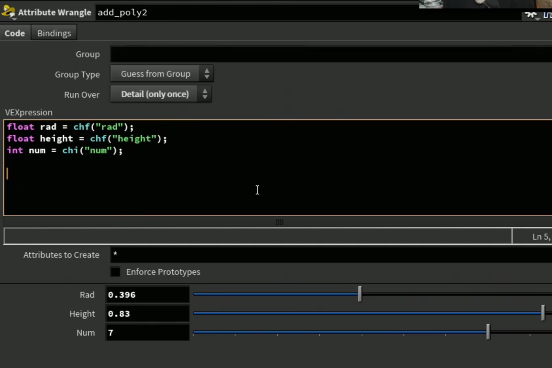552x368 pixels.
Task: Click the code editor resize grip dots
Action: coord(280,222)
